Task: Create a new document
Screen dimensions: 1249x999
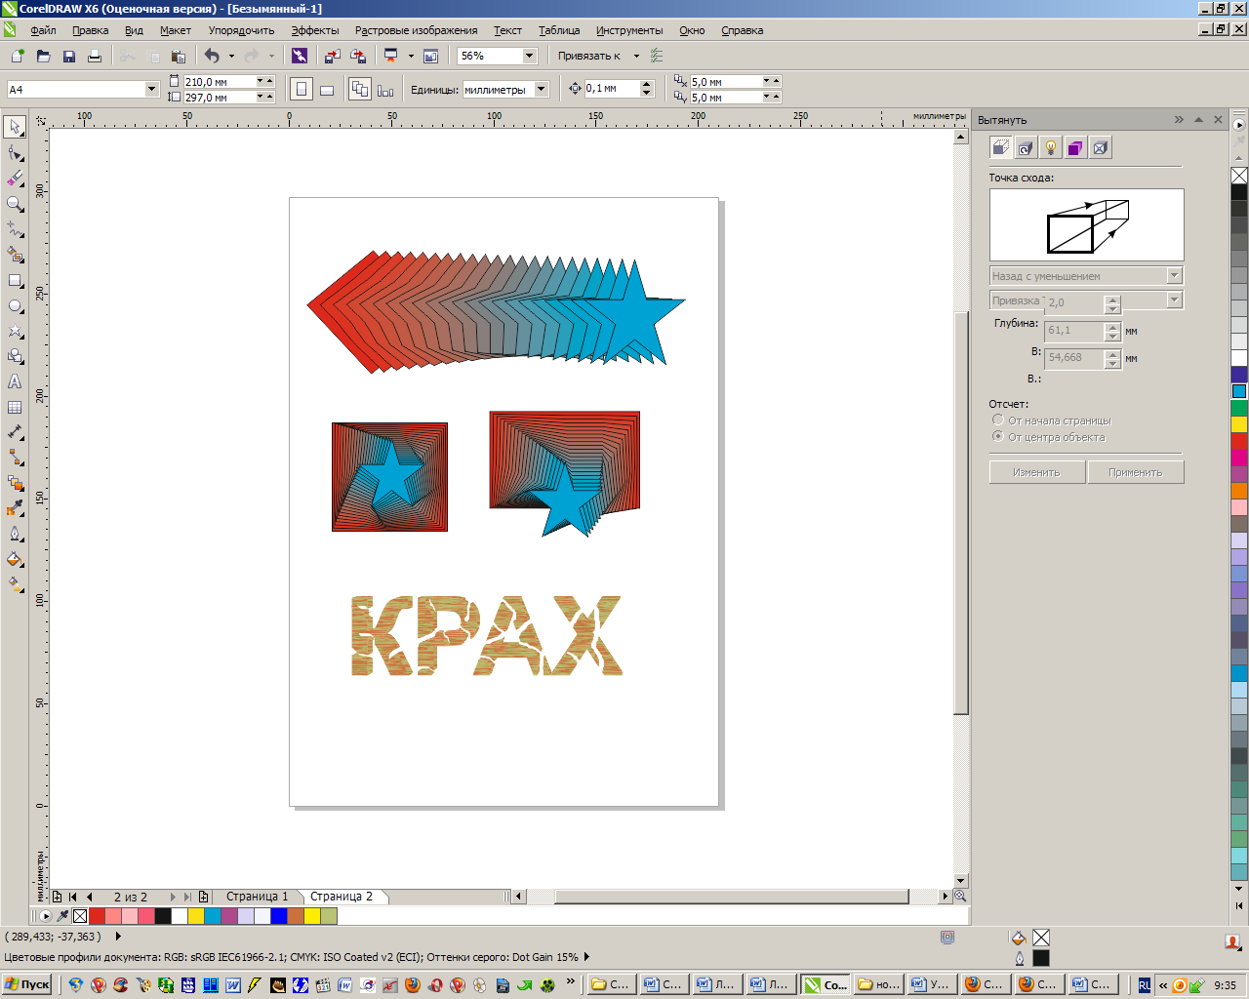Action: [18, 56]
